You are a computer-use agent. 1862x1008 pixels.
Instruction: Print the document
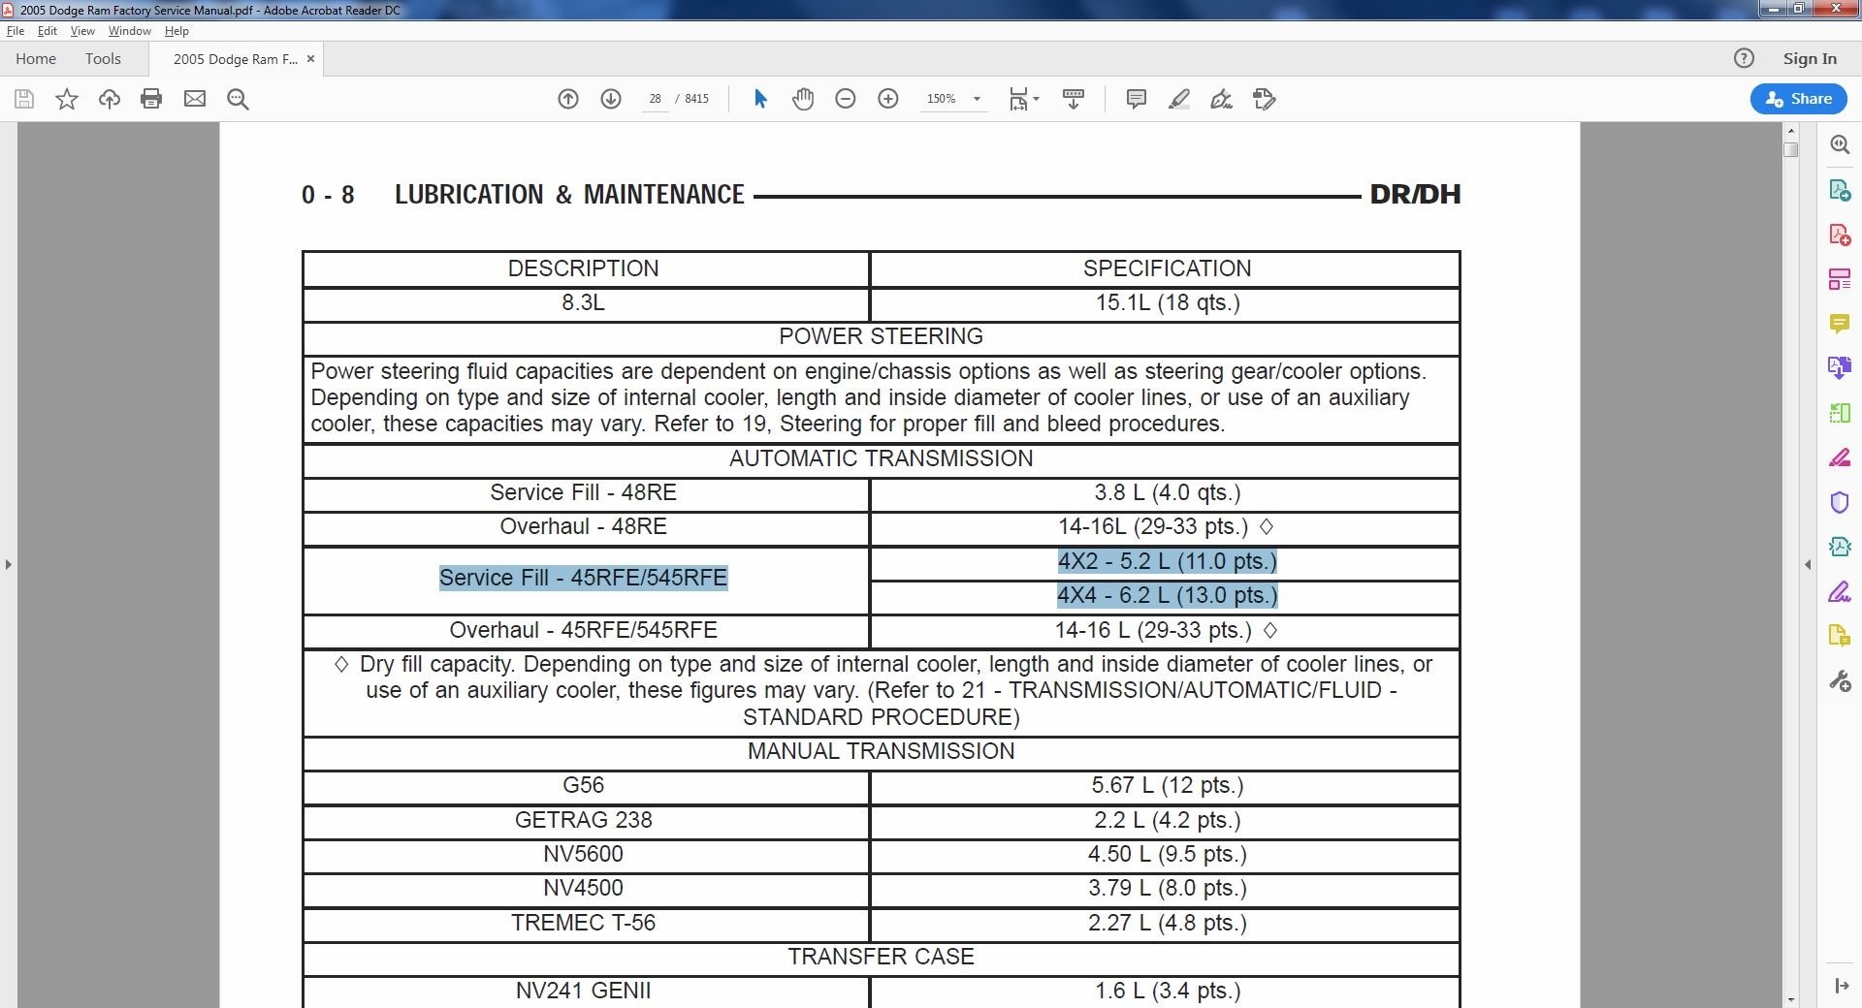tap(151, 99)
